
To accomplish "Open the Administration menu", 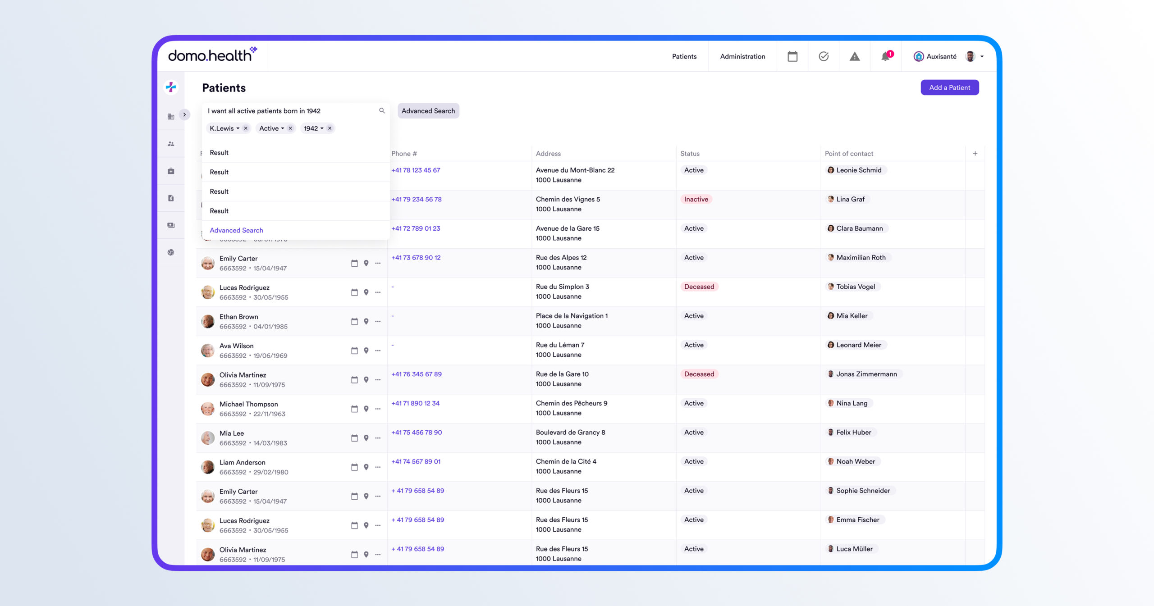I will tap(742, 56).
